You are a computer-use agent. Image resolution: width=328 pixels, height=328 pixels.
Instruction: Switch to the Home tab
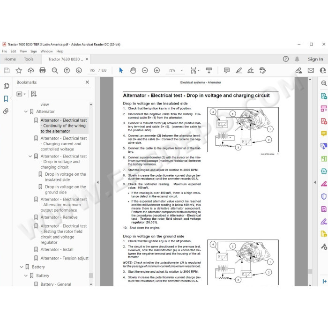pyautogui.click(x=10, y=59)
